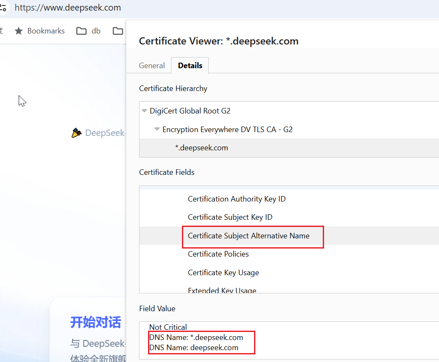Viewport: 439px width, 362px height.
Task: Click the Not Critical text in field value
Action: [x=168, y=327]
